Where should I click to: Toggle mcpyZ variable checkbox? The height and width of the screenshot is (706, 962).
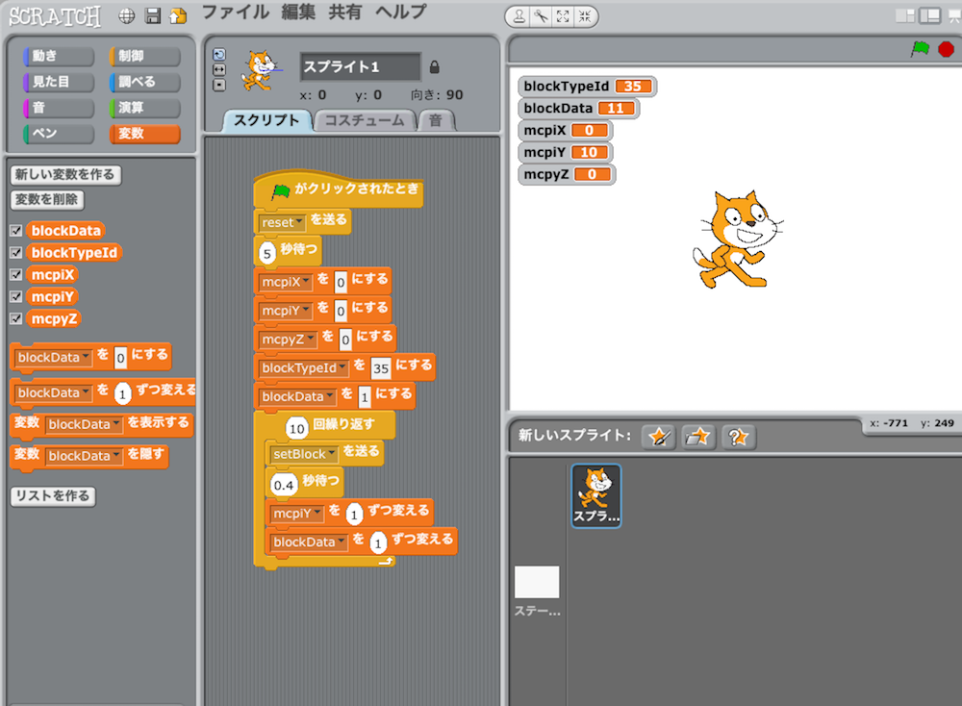16,319
